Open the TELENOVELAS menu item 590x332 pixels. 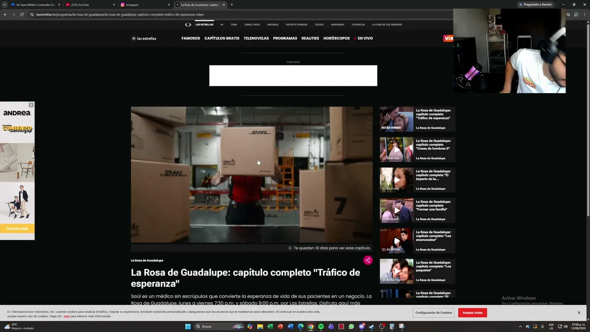(256, 38)
